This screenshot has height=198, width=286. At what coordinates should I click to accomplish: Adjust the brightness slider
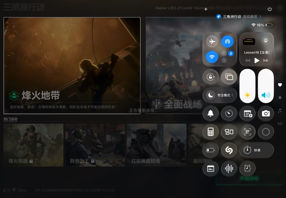pyautogui.click(x=247, y=86)
